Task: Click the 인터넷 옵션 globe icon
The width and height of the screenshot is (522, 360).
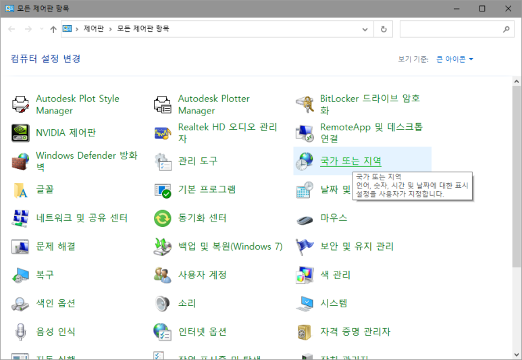Action: pos(163,332)
